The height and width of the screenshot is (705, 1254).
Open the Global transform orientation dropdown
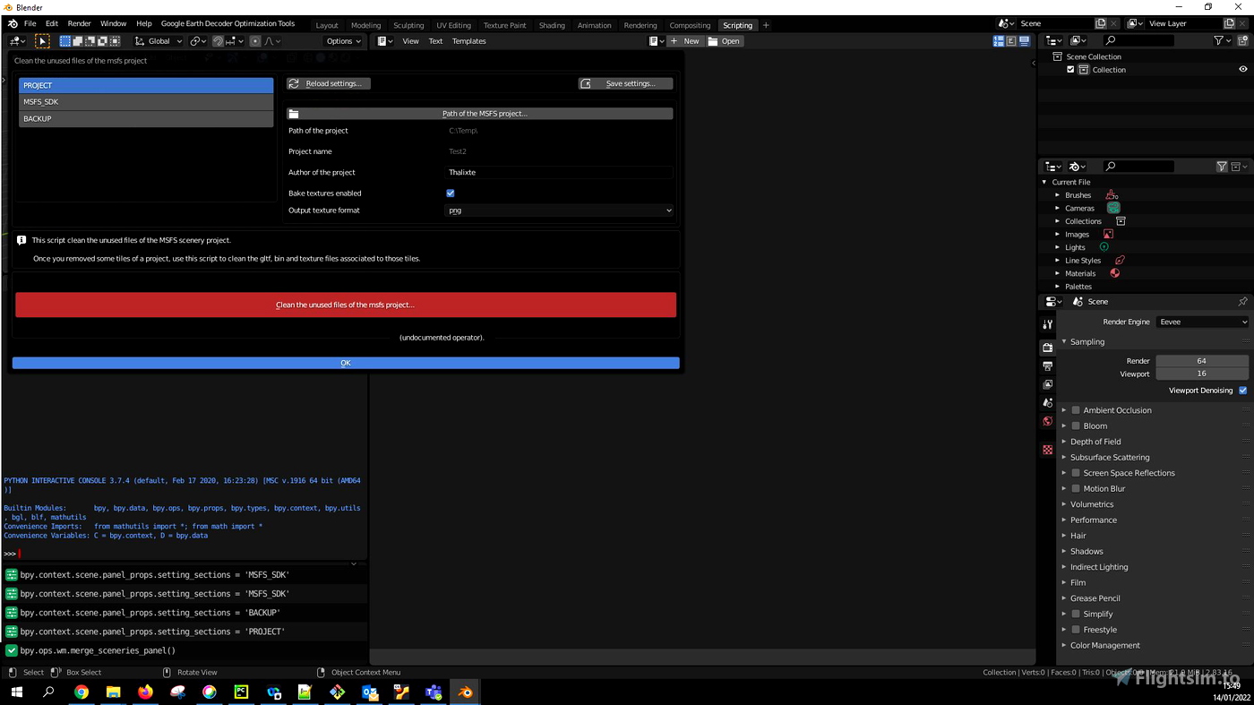[x=159, y=41]
